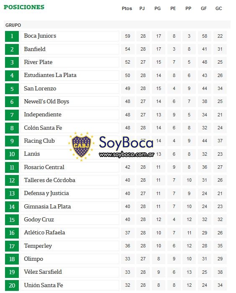Click the Ptos column header
Screen dimensions: 236x293
[x=127, y=8]
